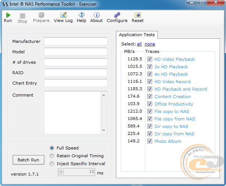Decrease the interval ms stepper
The width and height of the screenshot is (226, 186).
click(x=61, y=173)
